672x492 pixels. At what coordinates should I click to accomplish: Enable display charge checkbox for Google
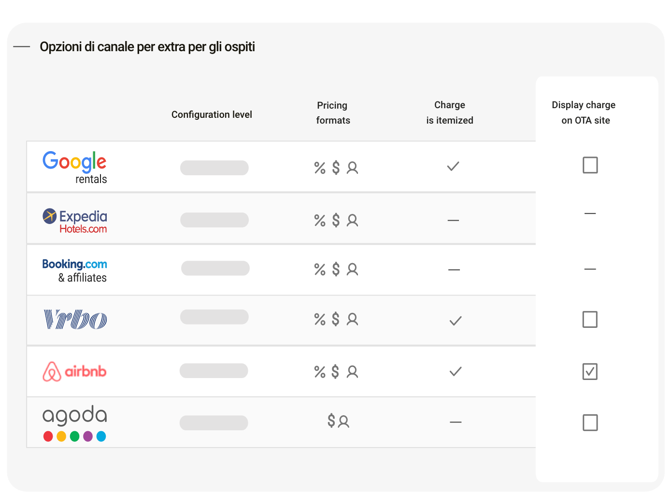(590, 165)
